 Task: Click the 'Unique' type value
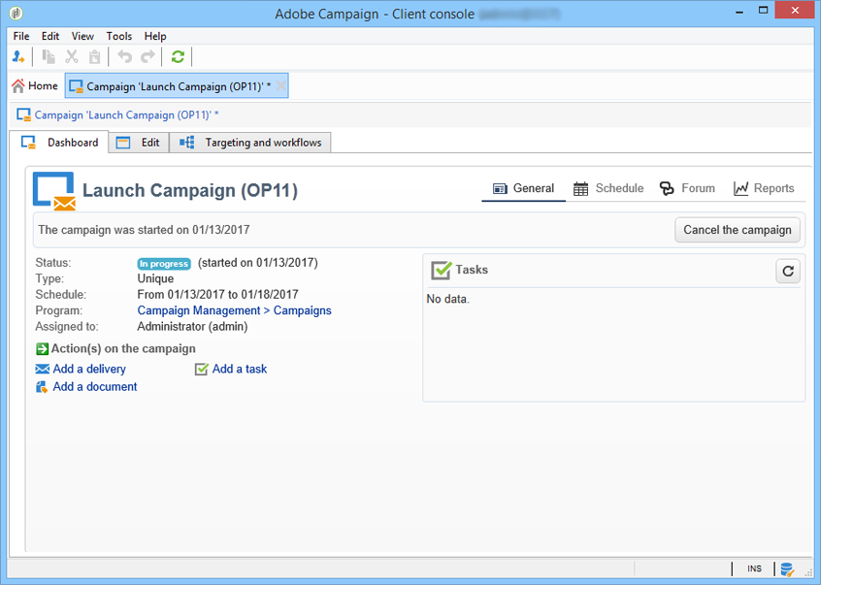tap(155, 278)
